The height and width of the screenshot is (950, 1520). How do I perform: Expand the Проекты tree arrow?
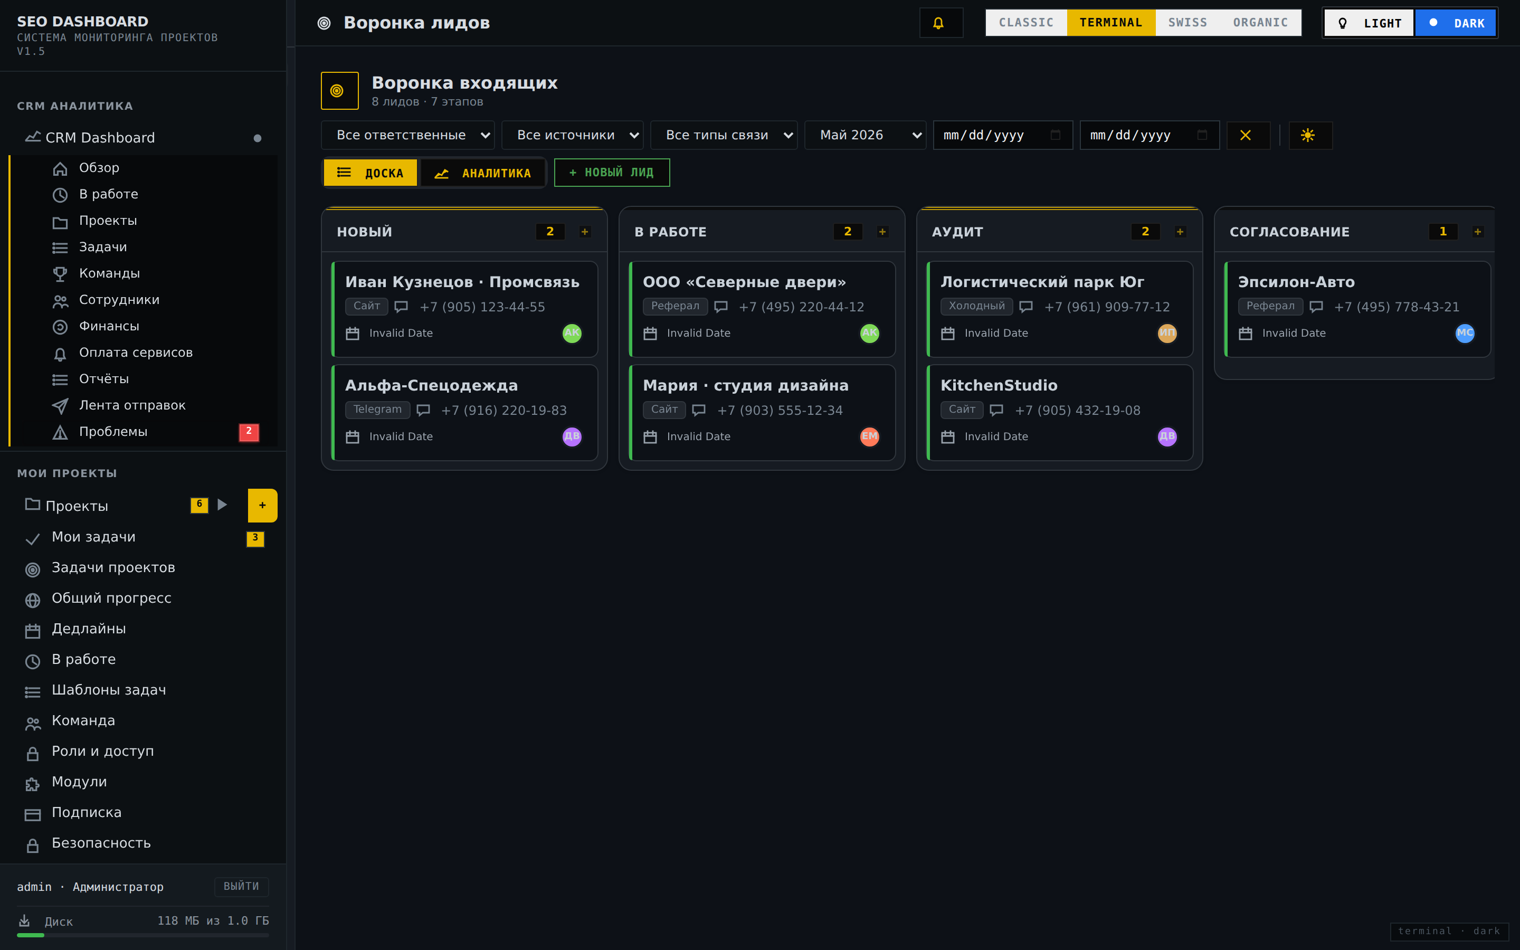pos(222,505)
